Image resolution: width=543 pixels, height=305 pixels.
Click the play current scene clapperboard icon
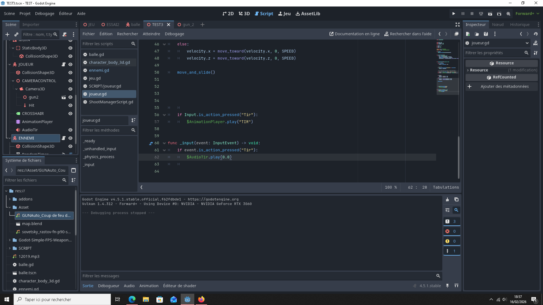coord(490,14)
